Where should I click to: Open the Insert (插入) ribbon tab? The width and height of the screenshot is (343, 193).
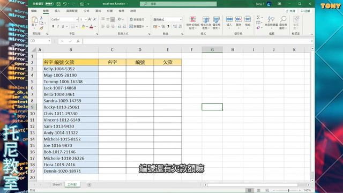pos(57,11)
